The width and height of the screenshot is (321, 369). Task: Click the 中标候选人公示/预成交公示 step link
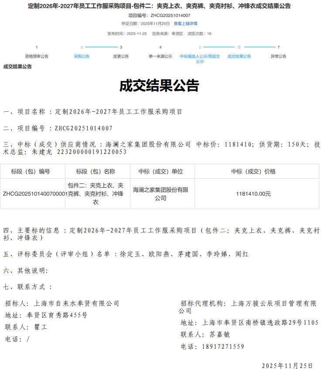[200, 59]
